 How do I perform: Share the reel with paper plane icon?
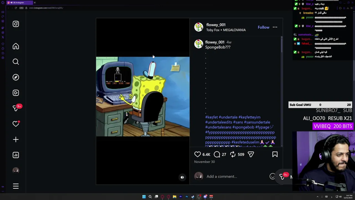[x=251, y=154]
